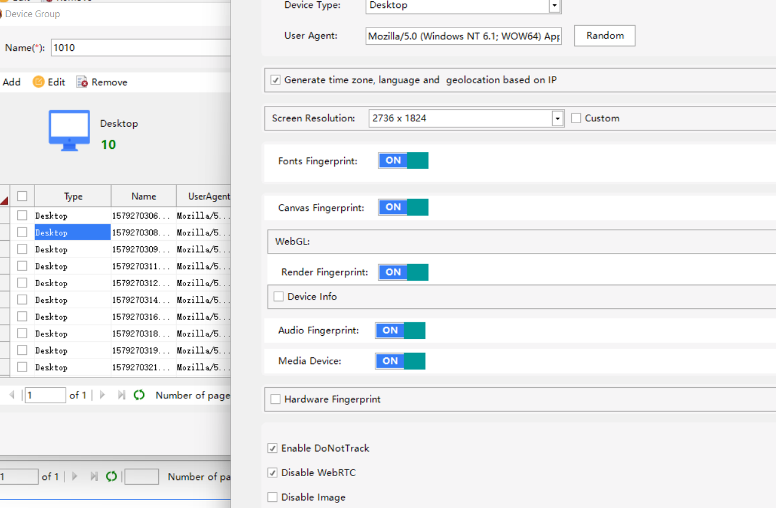Screen dimensions: 776x508
Task: Go to previous page in device table pager
Action: click(12, 395)
